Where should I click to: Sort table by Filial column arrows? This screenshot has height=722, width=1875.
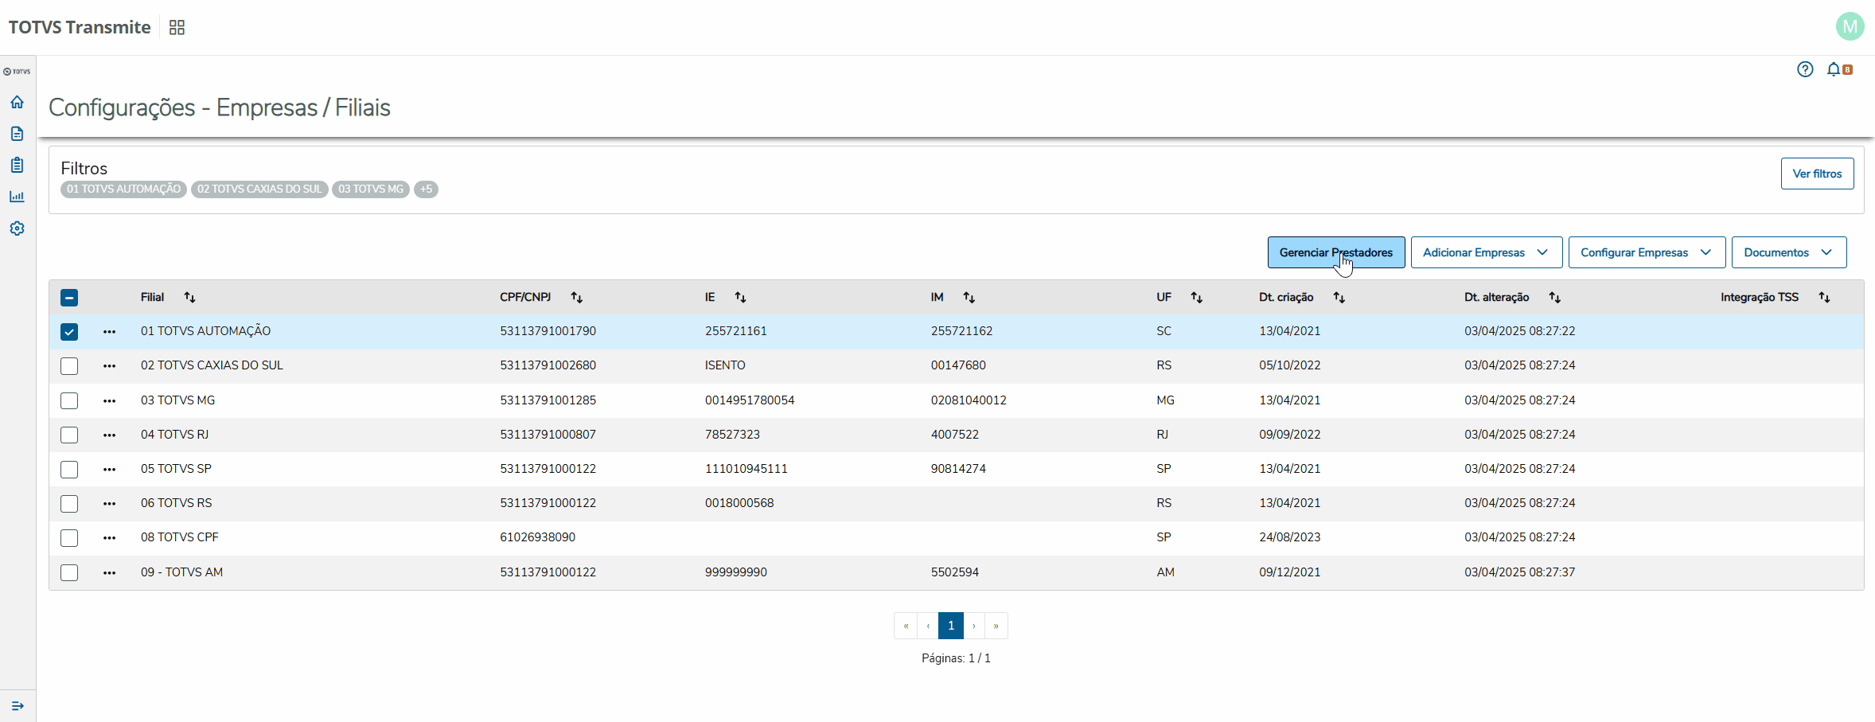click(x=189, y=297)
